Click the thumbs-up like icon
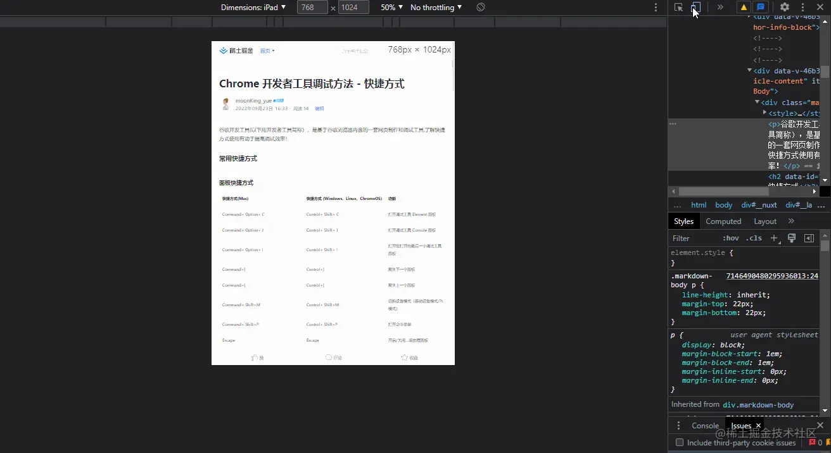This screenshot has width=831, height=453. coord(255,357)
